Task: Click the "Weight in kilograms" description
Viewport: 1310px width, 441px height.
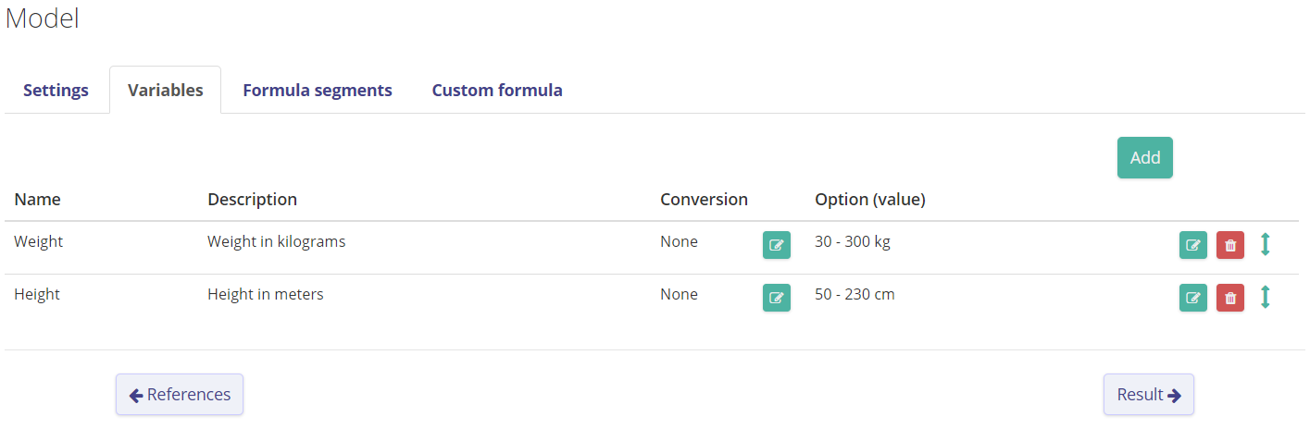Action: pyautogui.click(x=276, y=242)
